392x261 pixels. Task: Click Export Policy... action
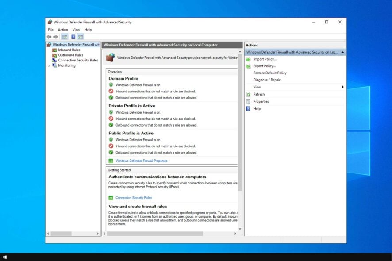click(265, 66)
